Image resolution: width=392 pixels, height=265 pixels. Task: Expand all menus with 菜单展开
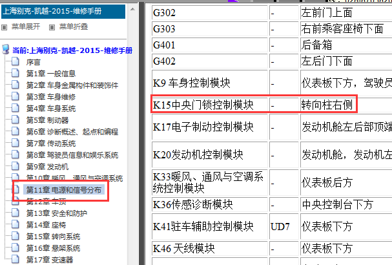(26, 26)
